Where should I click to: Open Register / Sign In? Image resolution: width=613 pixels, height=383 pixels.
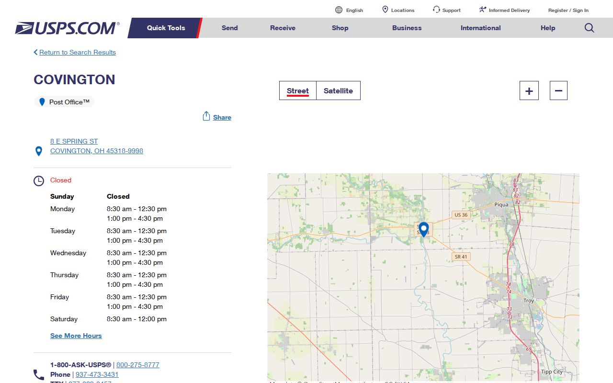click(568, 10)
